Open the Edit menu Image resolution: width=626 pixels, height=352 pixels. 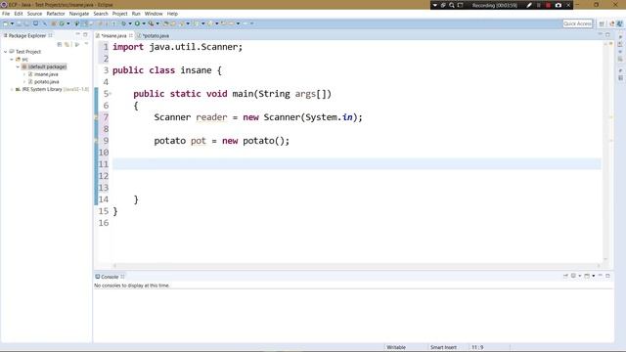(x=19, y=14)
